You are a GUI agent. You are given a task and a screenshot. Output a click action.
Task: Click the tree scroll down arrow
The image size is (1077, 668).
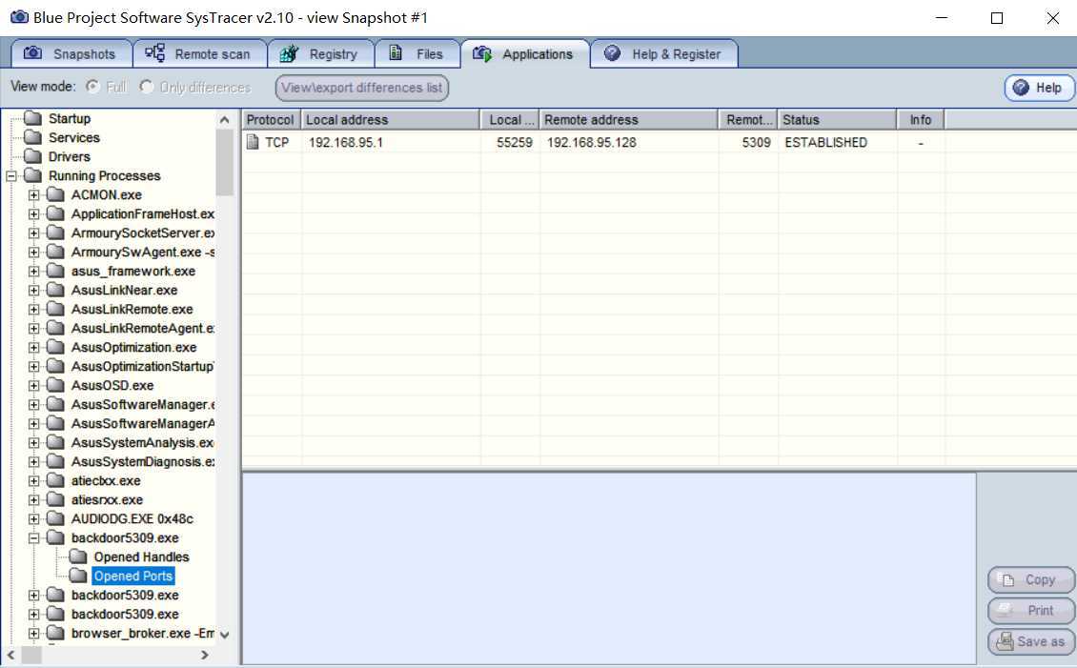coord(225,635)
